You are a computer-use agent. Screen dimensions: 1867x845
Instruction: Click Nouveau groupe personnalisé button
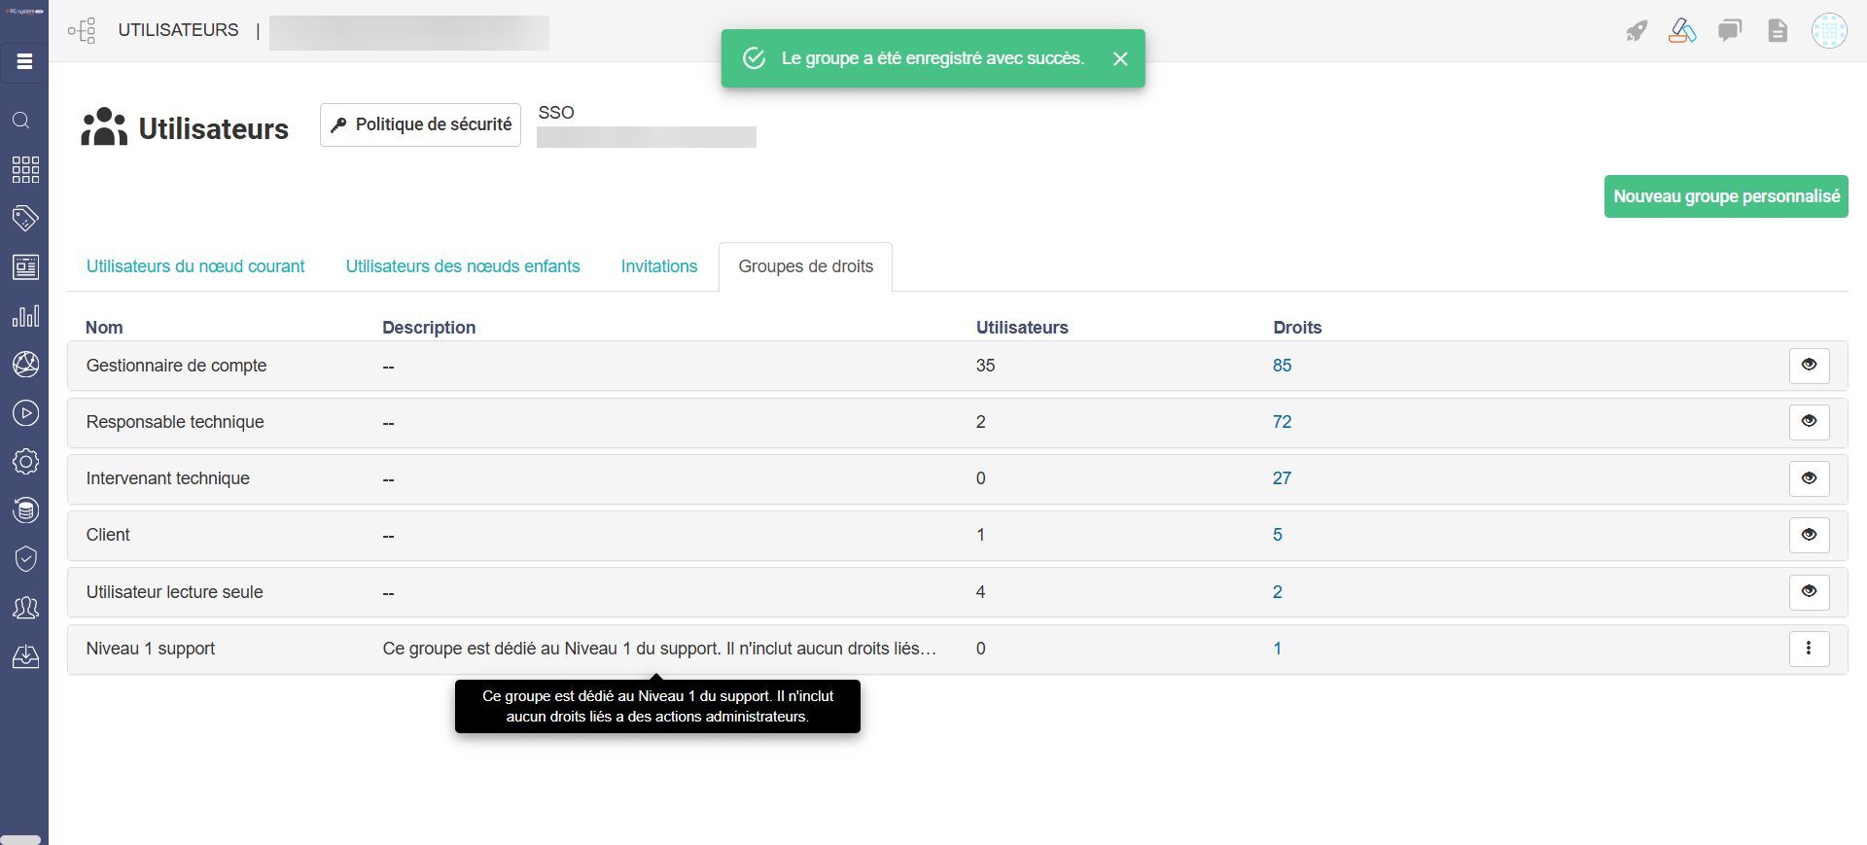tap(1726, 196)
